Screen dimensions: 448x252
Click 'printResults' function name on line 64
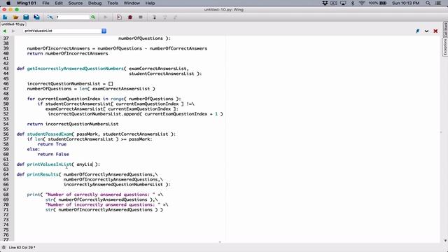click(x=43, y=174)
